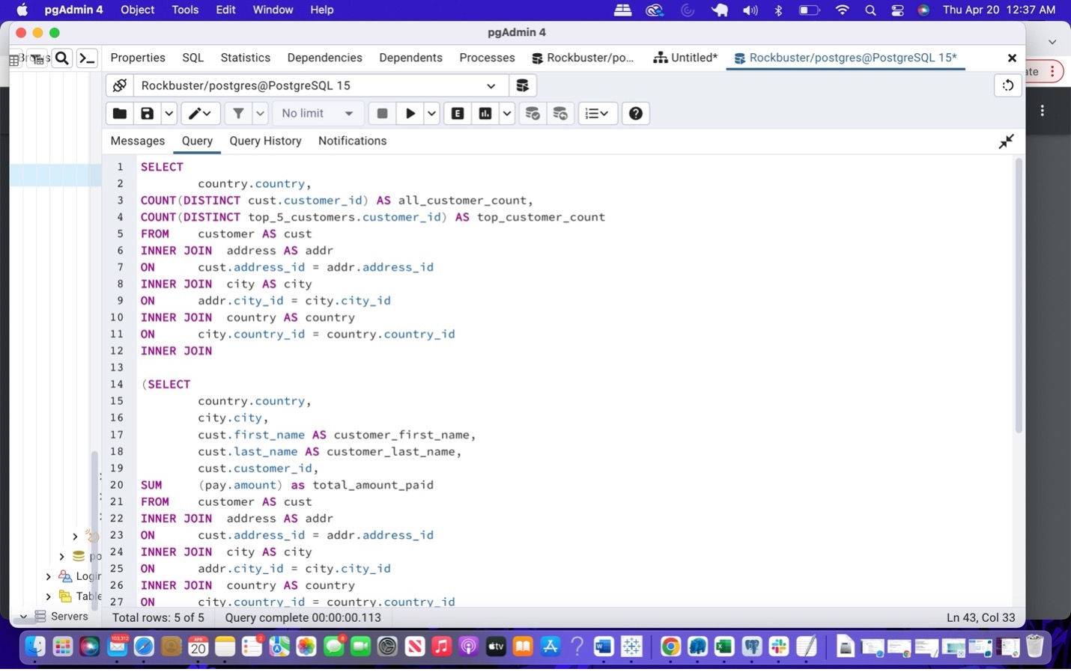The width and height of the screenshot is (1071, 672).
Task: Click the Rollback transaction icon
Action: [x=560, y=114]
